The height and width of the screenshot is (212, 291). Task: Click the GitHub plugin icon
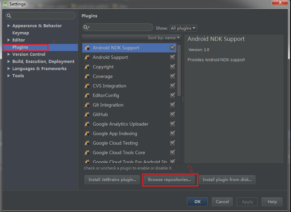pos(87,114)
